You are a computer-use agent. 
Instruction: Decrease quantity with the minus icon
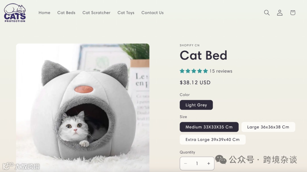pyautogui.click(x=185, y=163)
